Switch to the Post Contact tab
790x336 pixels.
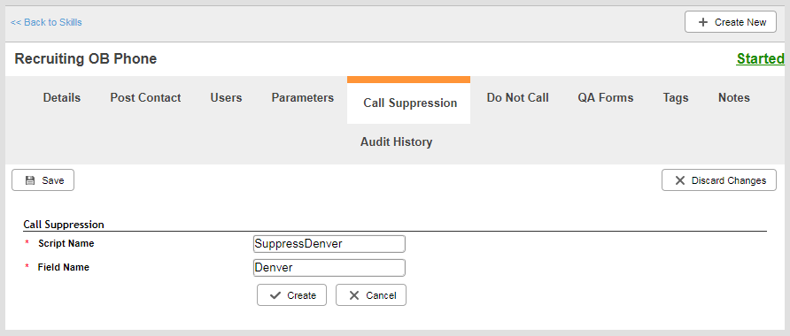(145, 97)
